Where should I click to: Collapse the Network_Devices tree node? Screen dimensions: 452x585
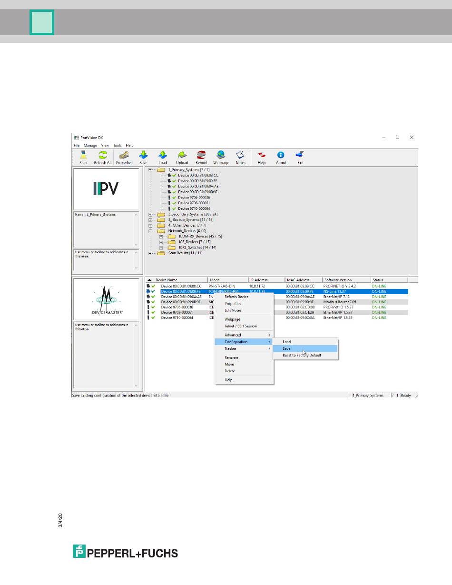pyautogui.click(x=150, y=231)
